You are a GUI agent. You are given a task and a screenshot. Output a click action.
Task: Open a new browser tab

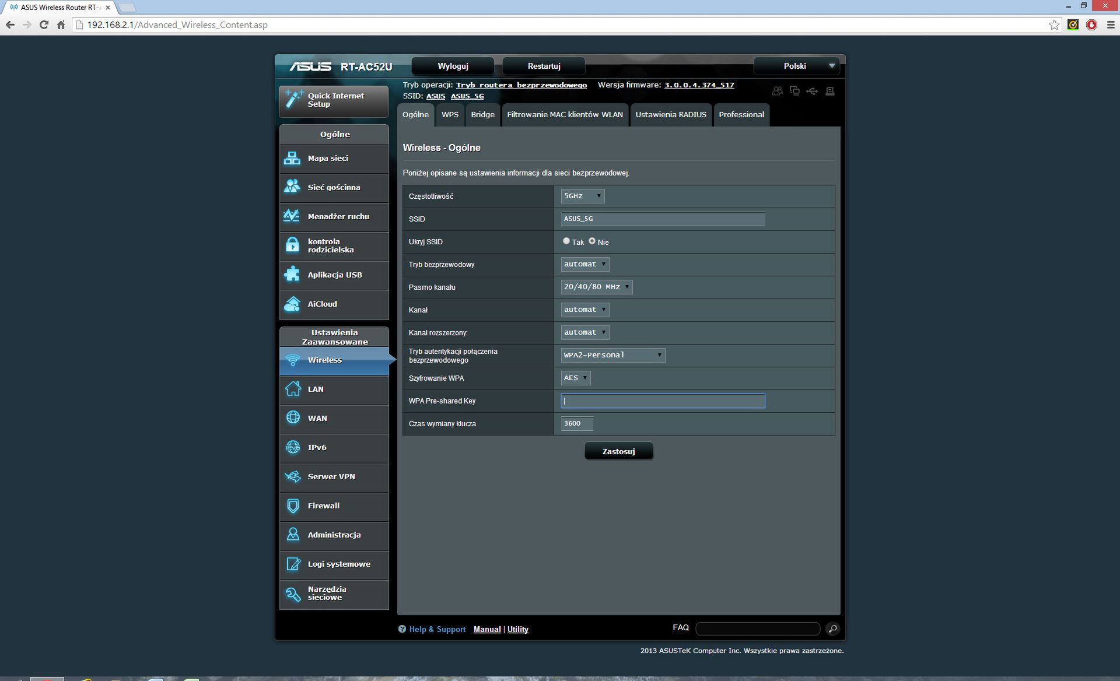pos(127,8)
